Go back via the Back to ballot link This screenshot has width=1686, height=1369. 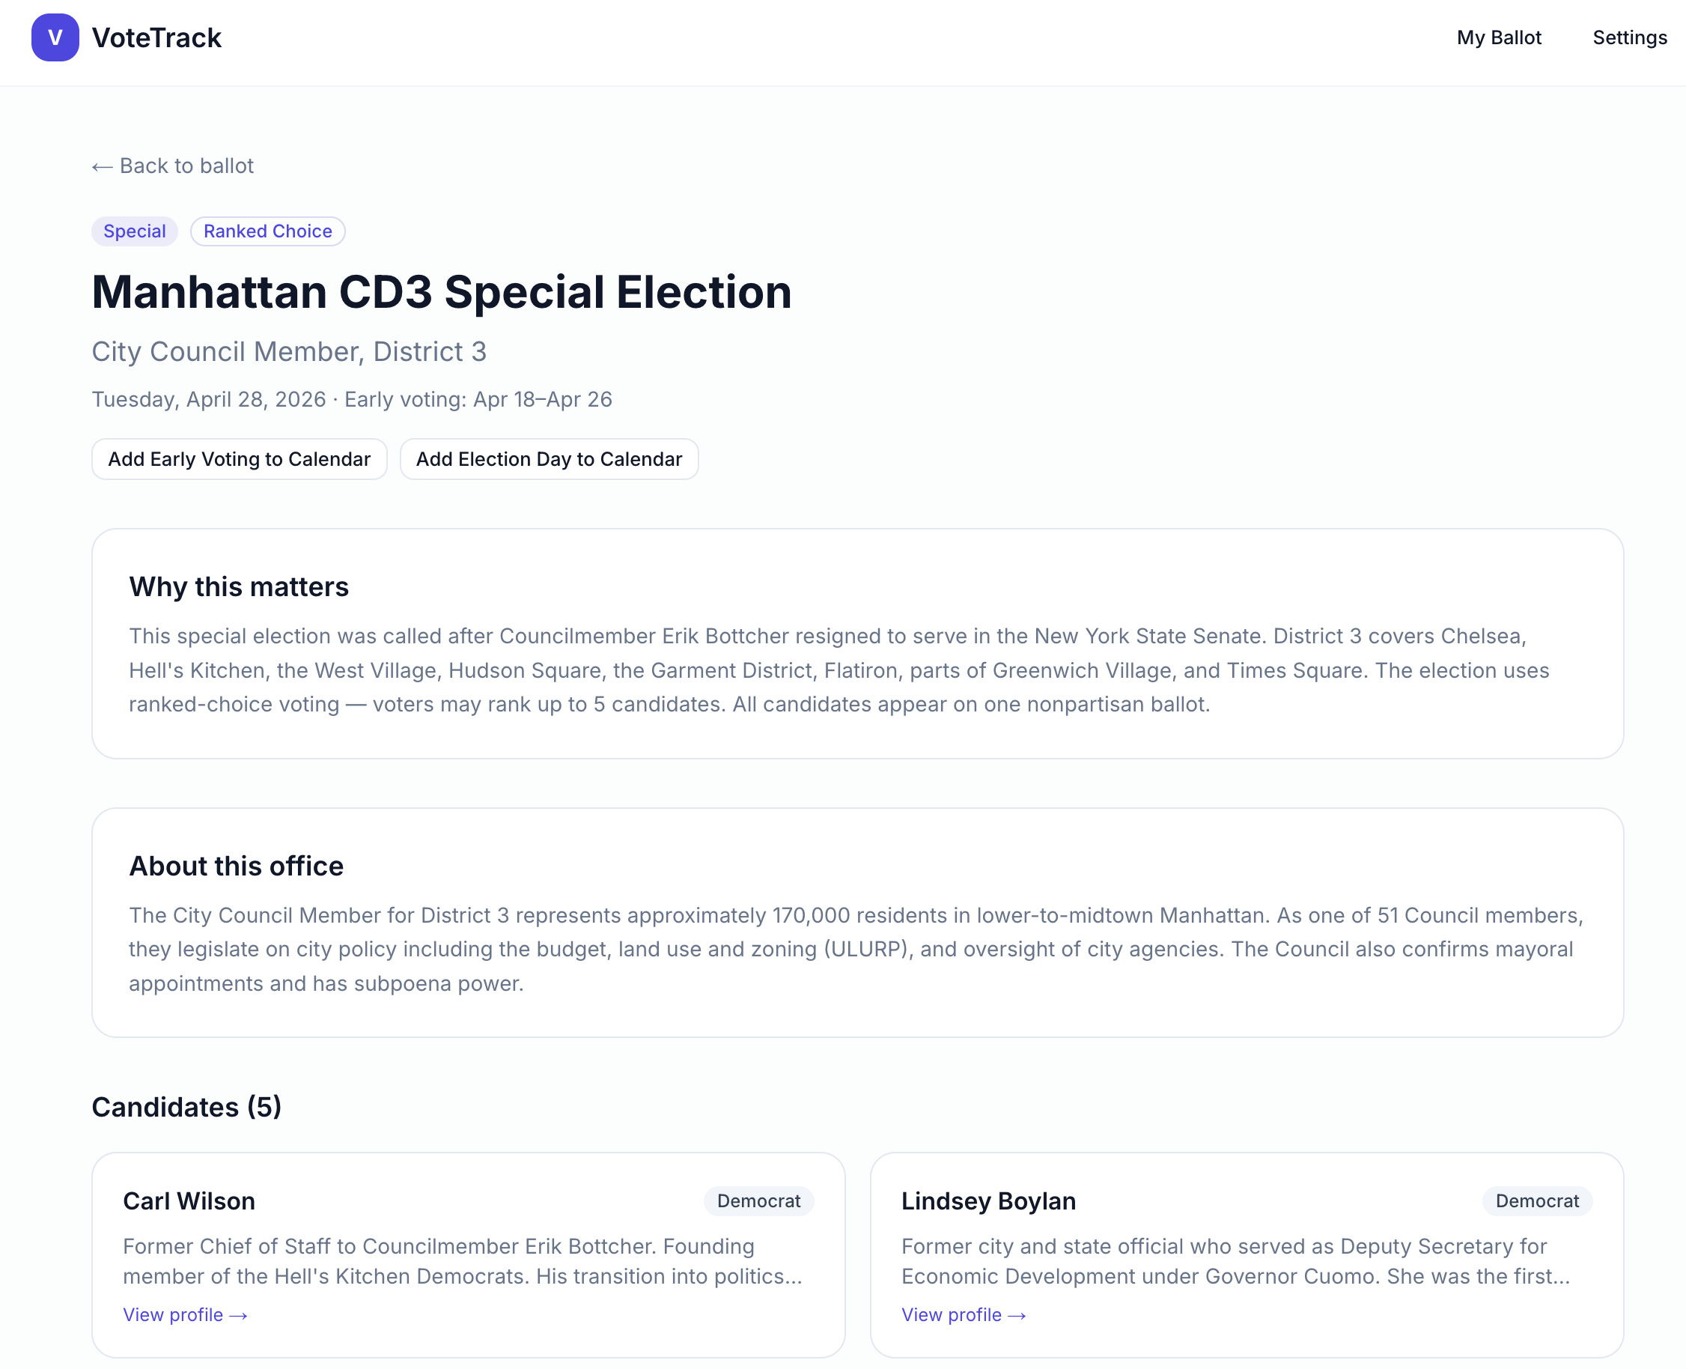coord(173,166)
